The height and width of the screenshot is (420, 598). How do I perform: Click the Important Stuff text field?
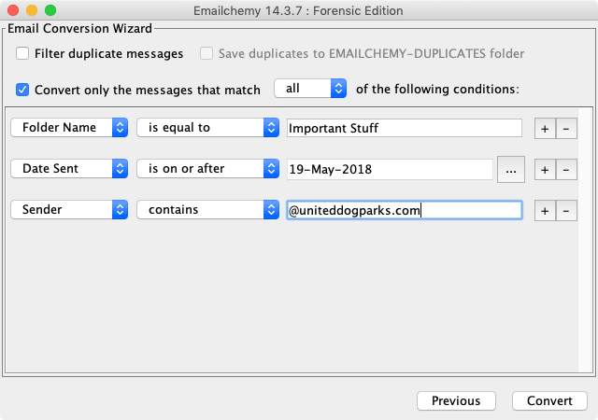405,128
